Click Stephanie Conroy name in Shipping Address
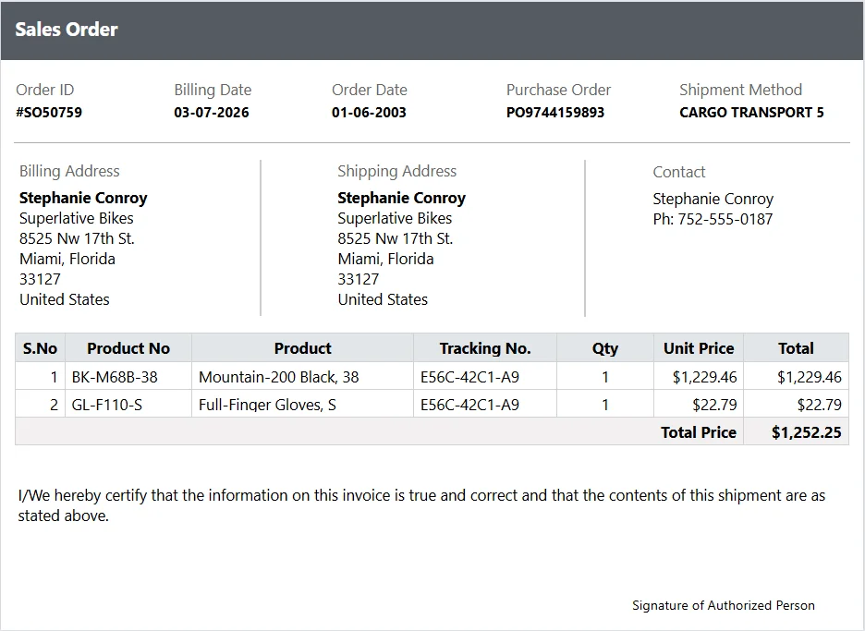The image size is (865, 631). pos(402,198)
